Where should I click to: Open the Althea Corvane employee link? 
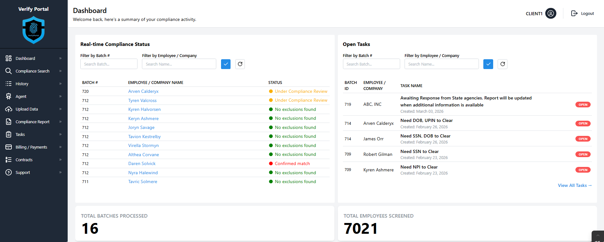point(144,155)
